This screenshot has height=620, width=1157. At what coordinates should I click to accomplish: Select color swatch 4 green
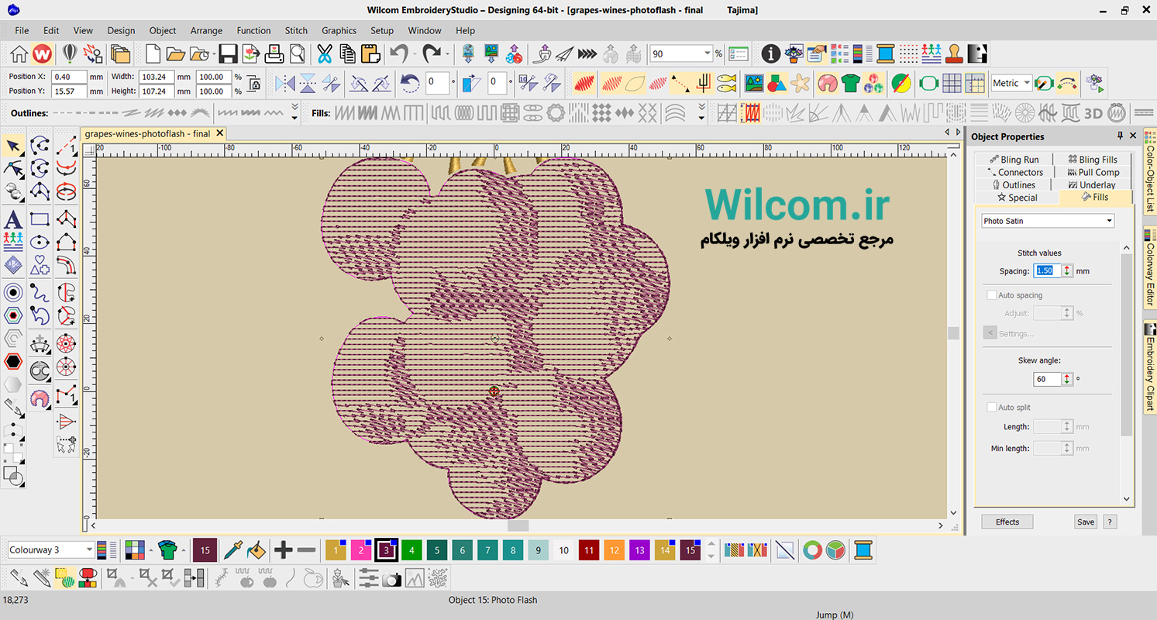click(411, 550)
